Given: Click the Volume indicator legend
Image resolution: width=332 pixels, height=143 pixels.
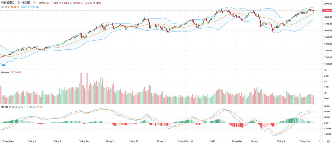Looking at the screenshot, I should click(x=5, y=72).
